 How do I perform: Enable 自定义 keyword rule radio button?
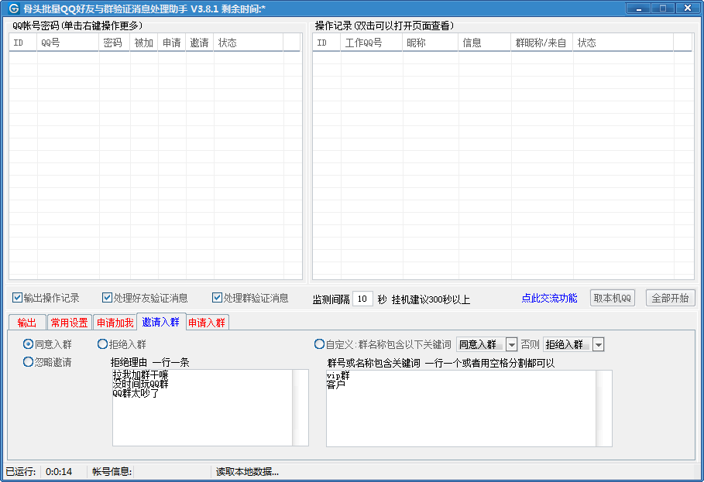319,344
